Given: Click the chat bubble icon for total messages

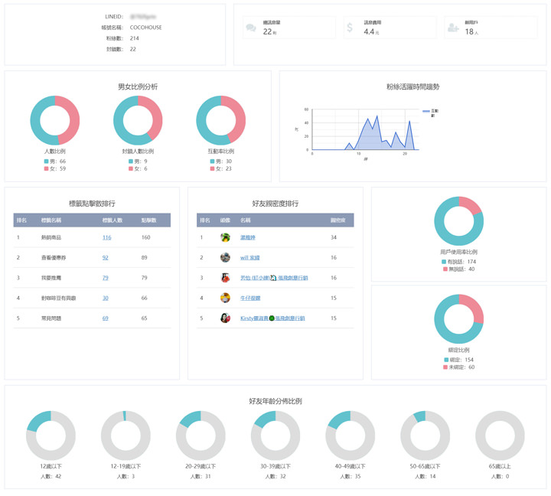Looking at the screenshot, I should coord(251,28).
